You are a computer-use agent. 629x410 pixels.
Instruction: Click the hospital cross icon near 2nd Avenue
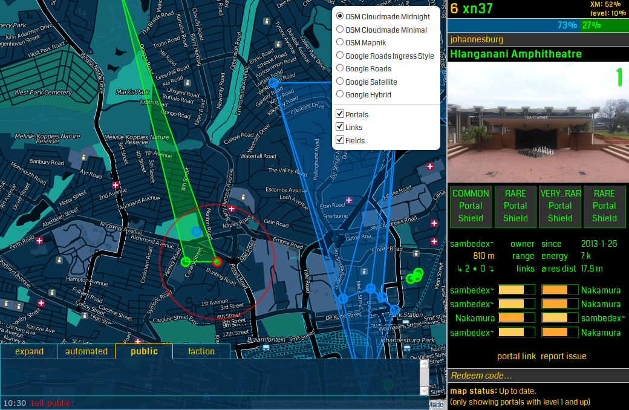116,185
